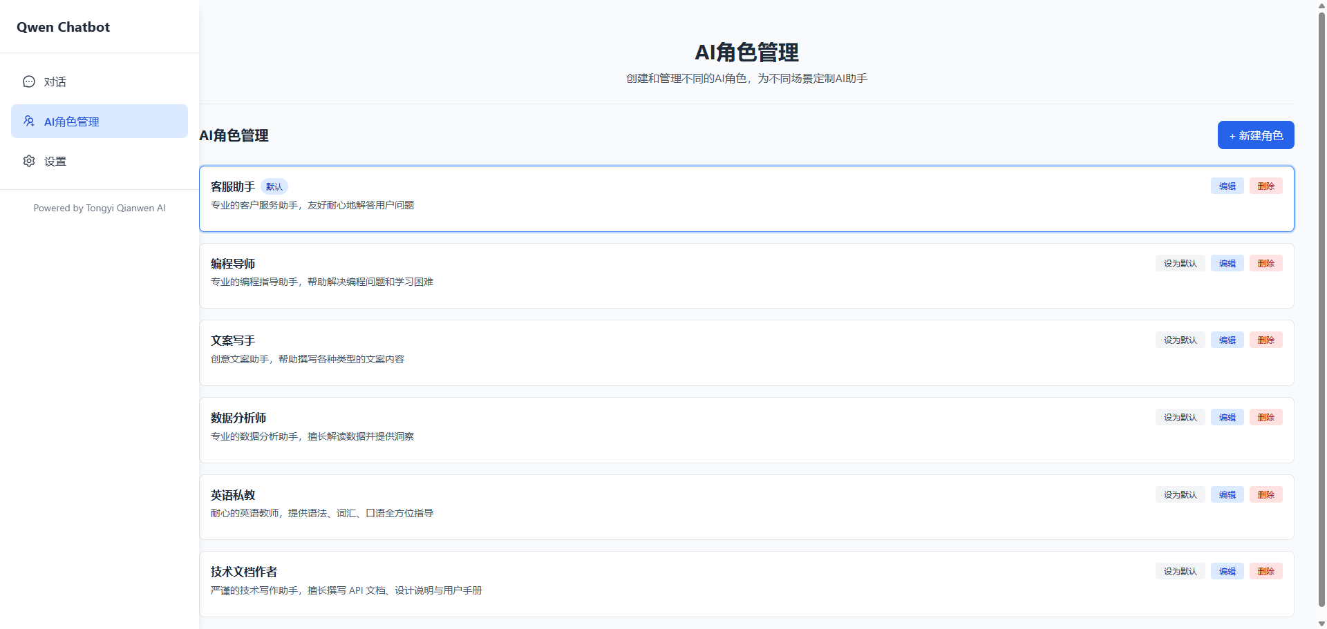Viewport: 1327px width, 629px height.
Task: Click the 文案写手 role name
Action: [233, 340]
